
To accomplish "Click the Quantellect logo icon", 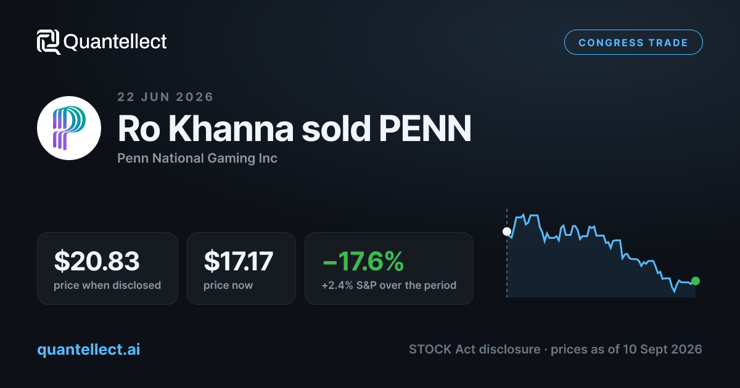I will tap(49, 42).
